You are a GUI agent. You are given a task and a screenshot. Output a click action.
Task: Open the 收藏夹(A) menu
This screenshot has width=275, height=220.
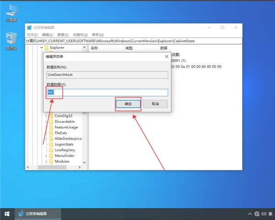(x=80, y=35)
